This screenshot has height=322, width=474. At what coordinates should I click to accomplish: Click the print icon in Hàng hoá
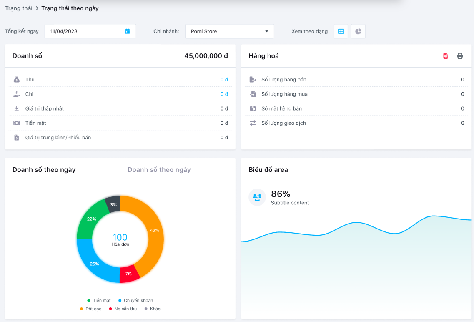tap(460, 56)
